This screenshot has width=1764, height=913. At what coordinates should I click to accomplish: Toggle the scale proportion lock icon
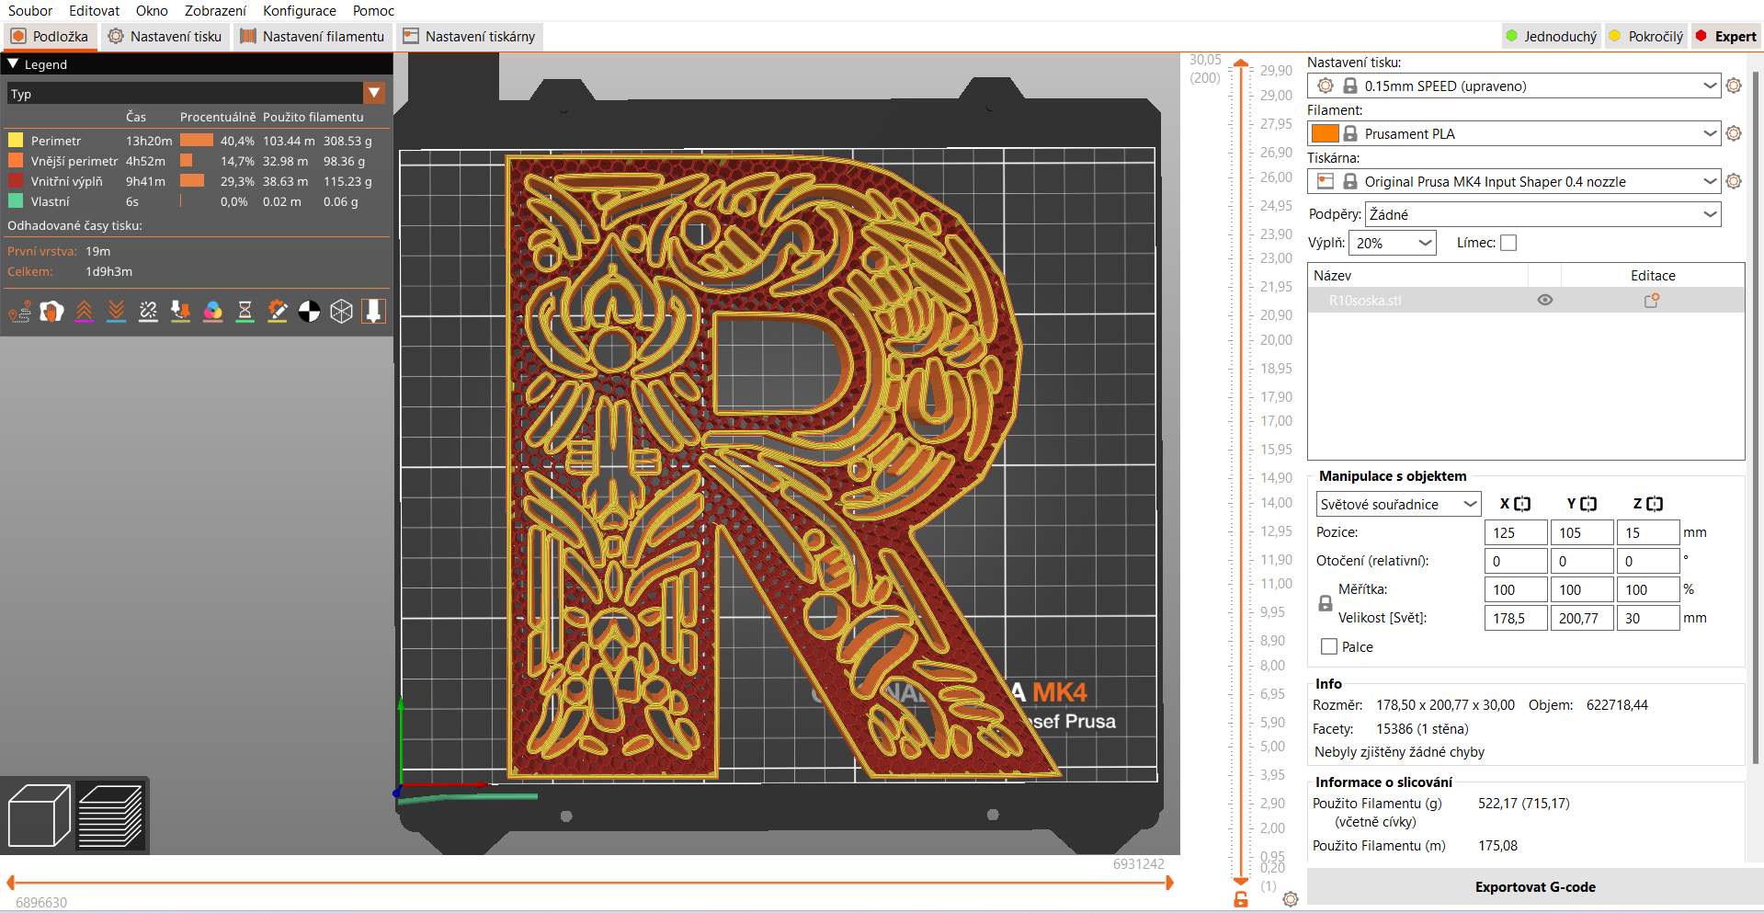pyautogui.click(x=1326, y=604)
